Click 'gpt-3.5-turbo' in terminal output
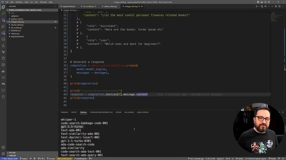Screen dimensions: 286x160 point(72,127)
